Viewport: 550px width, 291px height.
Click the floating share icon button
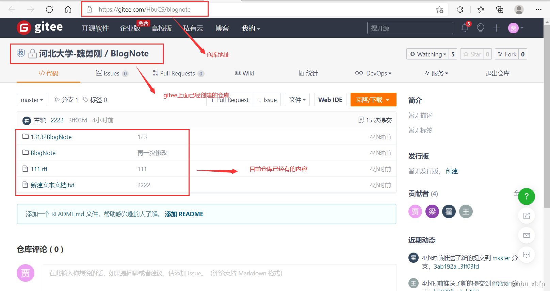[x=527, y=216]
